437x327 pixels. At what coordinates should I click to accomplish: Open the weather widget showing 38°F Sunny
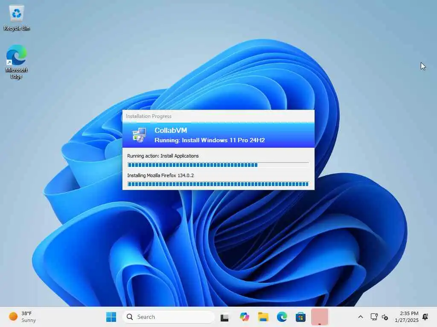[23, 317]
